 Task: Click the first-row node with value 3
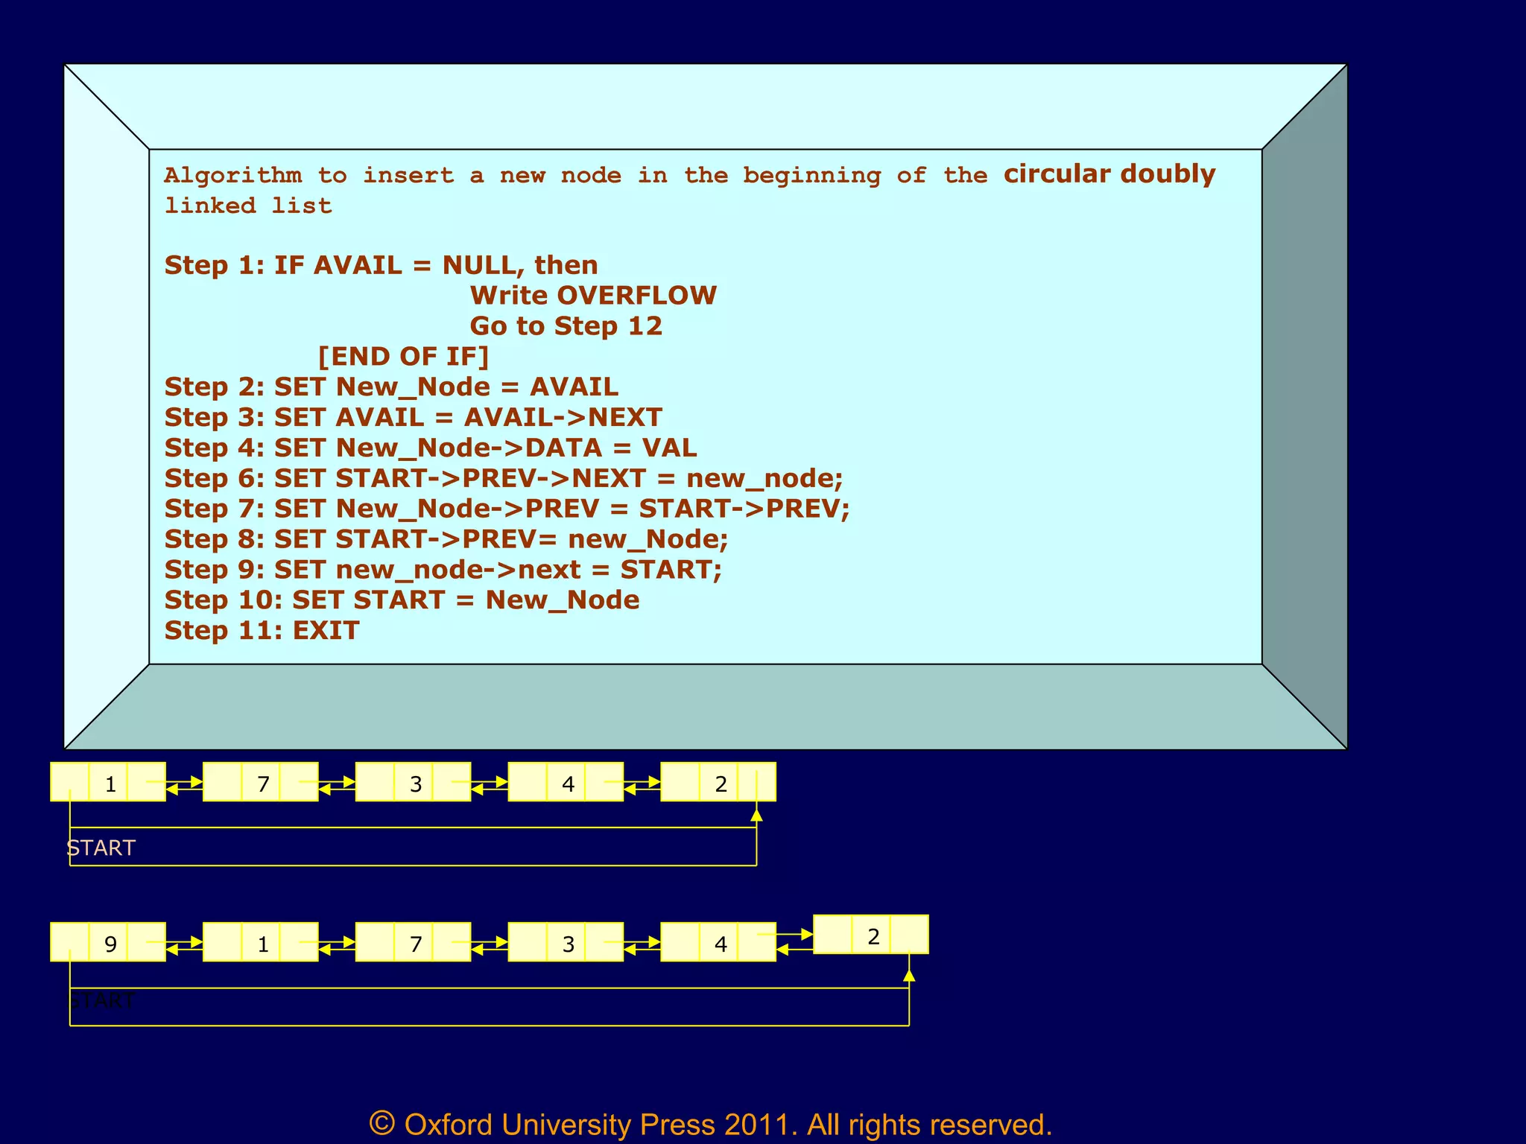pos(414,782)
